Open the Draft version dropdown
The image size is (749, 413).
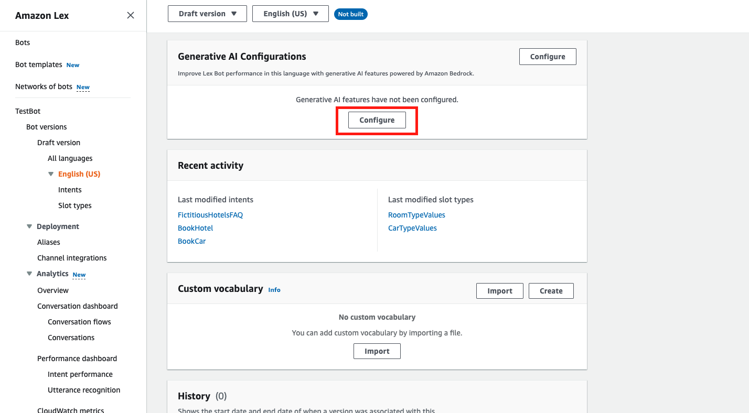(207, 14)
